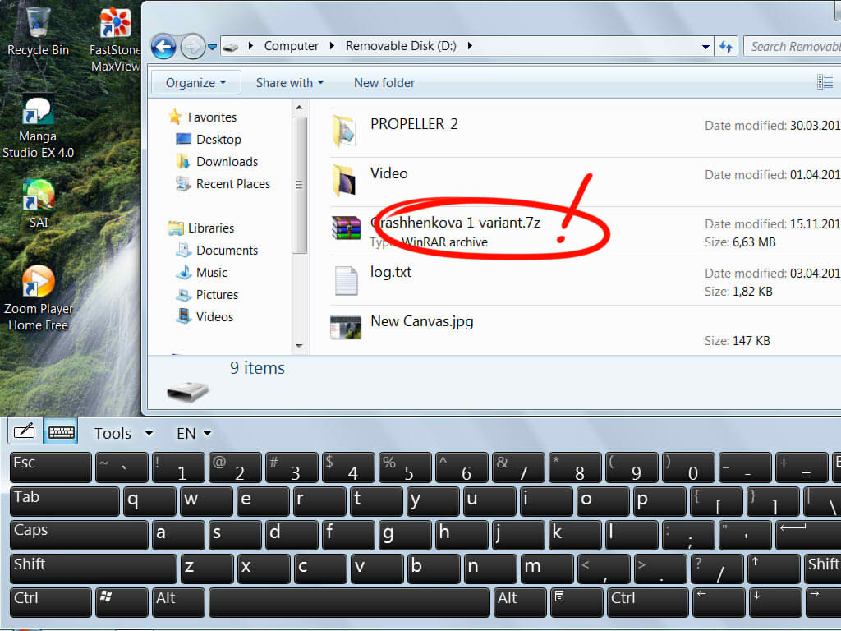This screenshot has height=631, width=841.
Task: Switch to handwriting input panel mode
Action: [25, 431]
